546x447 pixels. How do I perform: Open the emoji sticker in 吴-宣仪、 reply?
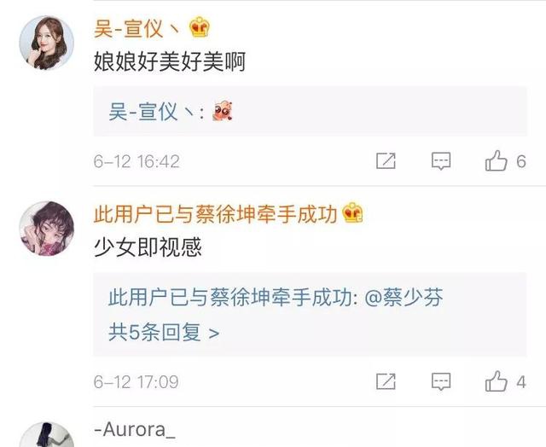[223, 111]
